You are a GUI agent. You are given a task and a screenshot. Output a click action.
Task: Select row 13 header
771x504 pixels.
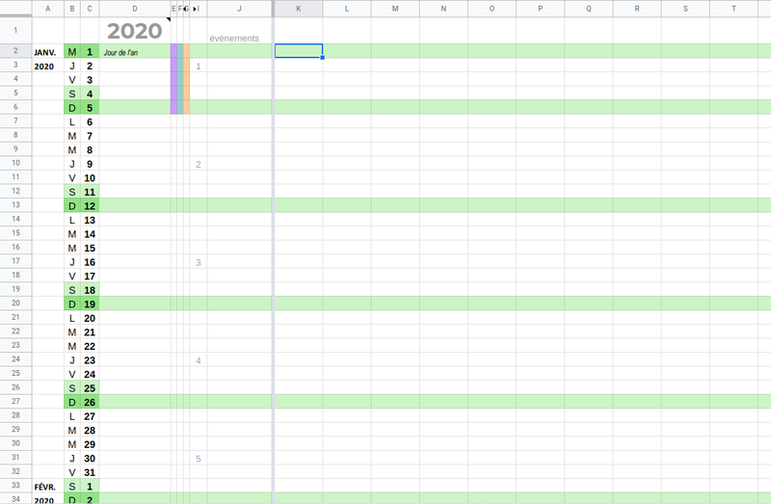click(15, 205)
